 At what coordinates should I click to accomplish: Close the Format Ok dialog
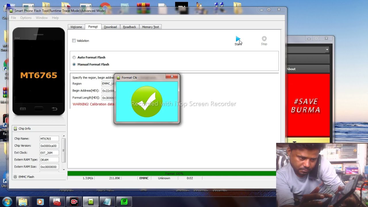pos(172,76)
